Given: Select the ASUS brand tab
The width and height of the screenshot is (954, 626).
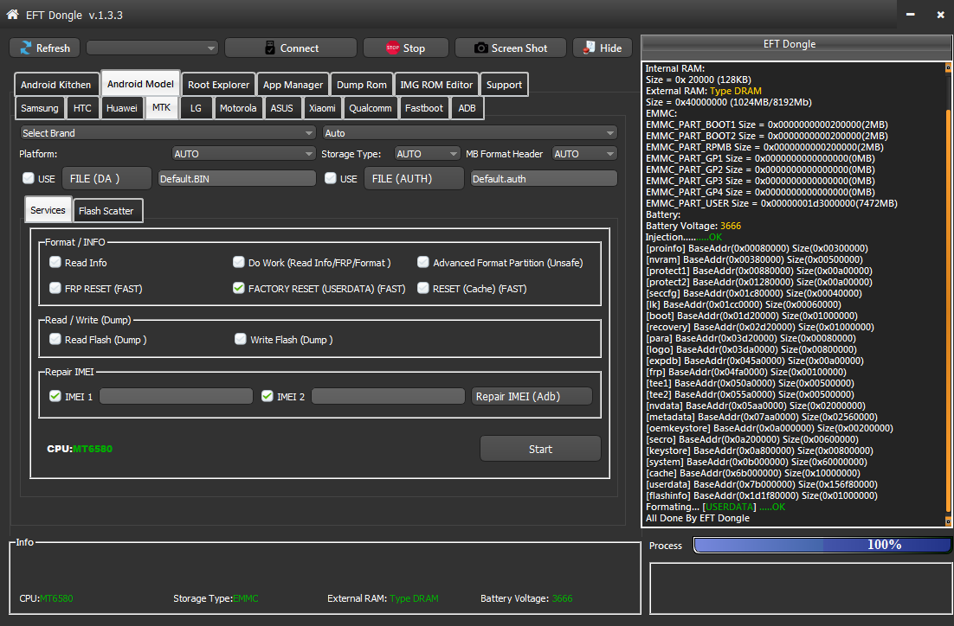Looking at the screenshot, I should [281, 108].
